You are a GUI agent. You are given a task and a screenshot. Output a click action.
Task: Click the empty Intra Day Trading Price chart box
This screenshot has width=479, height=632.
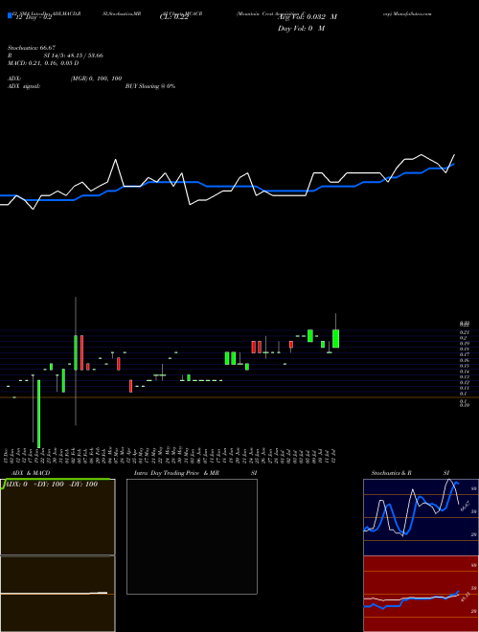pos(192,536)
